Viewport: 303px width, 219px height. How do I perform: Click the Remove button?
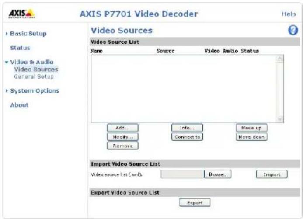click(122, 146)
